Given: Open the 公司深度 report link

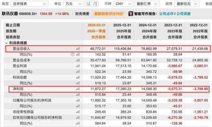Looking at the screenshot, I should click(x=183, y=14).
